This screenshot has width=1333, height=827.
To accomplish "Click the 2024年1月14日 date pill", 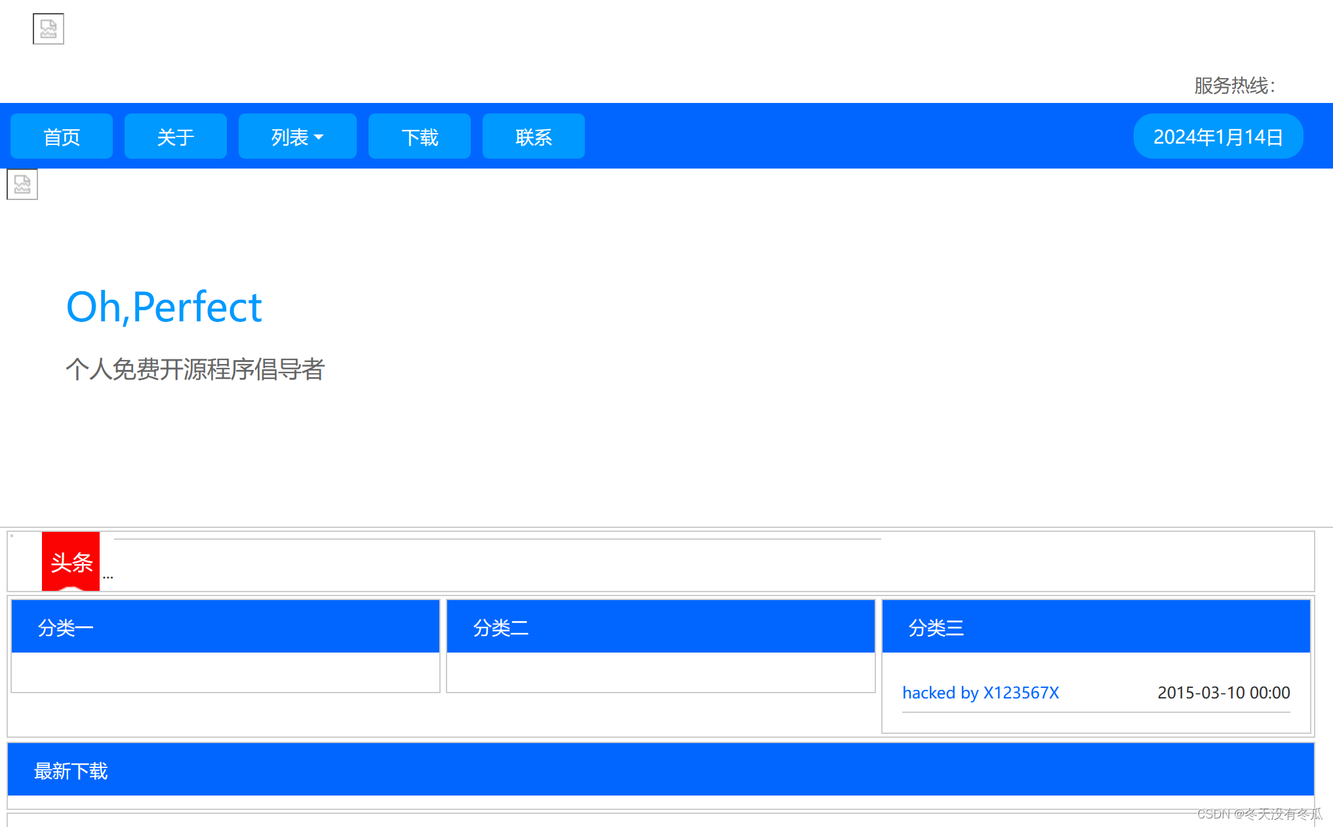I will tap(1218, 136).
